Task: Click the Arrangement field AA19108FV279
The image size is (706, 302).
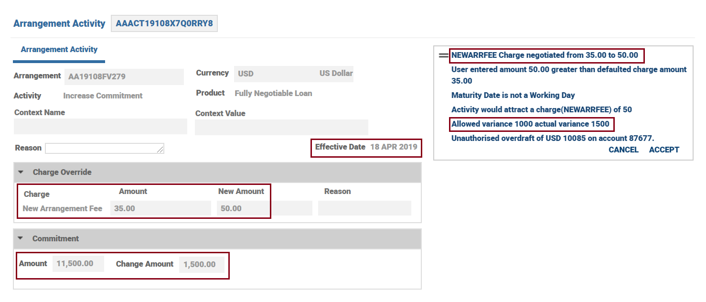Action: tap(124, 76)
